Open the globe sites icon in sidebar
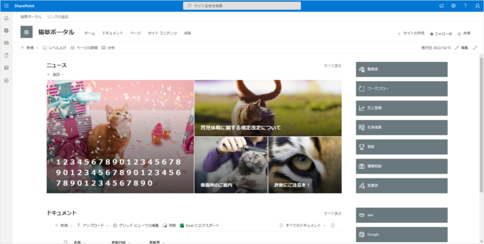The width and height of the screenshot is (484, 244). [6, 30]
